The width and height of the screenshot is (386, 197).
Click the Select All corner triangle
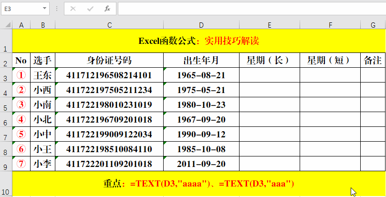click(6, 25)
